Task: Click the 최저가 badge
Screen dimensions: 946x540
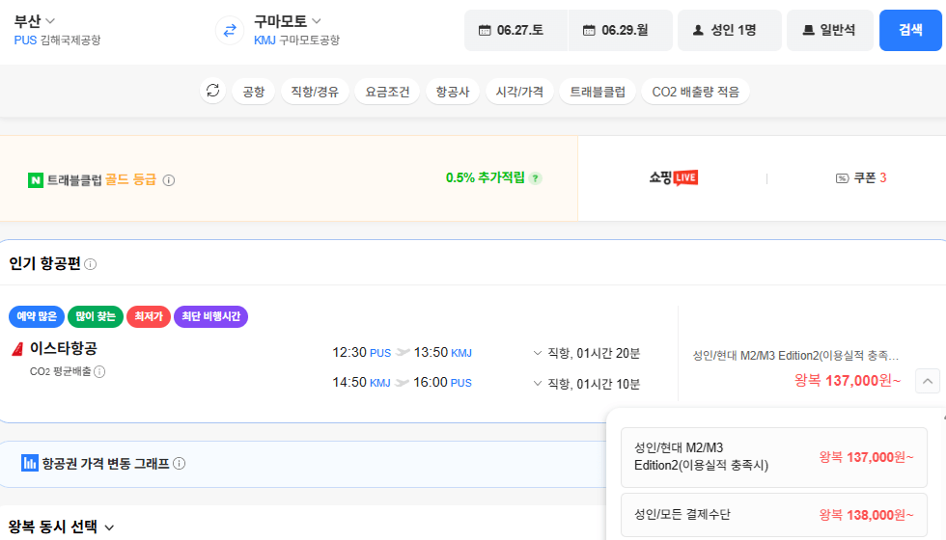Action: click(x=149, y=316)
